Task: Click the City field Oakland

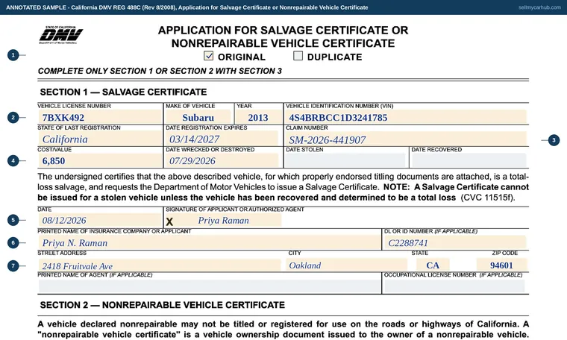Action: coord(347,265)
